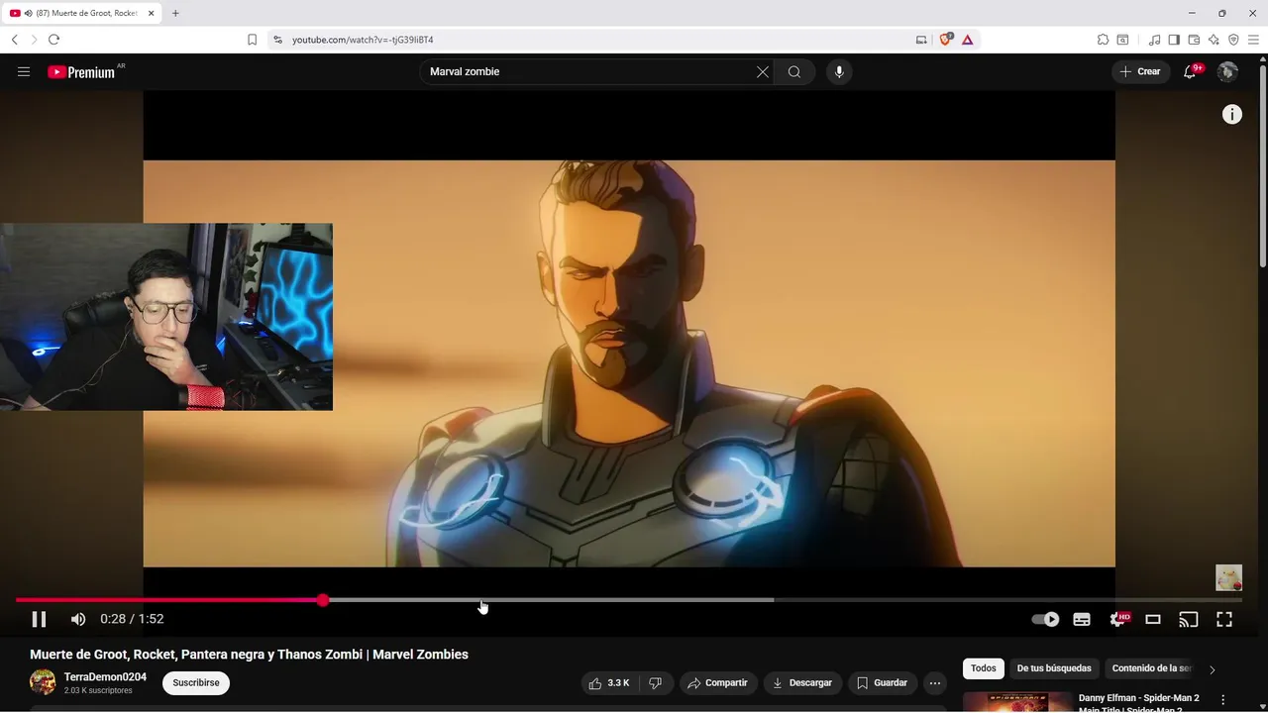This screenshot has height=713, width=1268.
Task: Clear the search text with the X
Action: 763,71
